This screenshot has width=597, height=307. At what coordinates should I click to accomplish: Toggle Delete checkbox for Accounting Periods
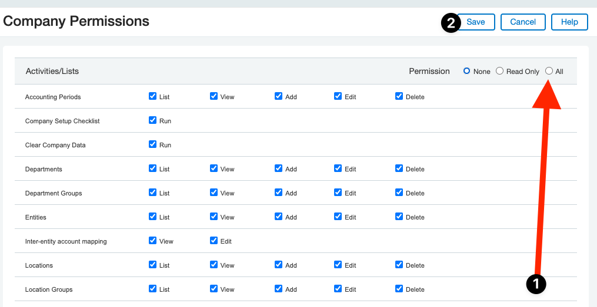point(399,96)
